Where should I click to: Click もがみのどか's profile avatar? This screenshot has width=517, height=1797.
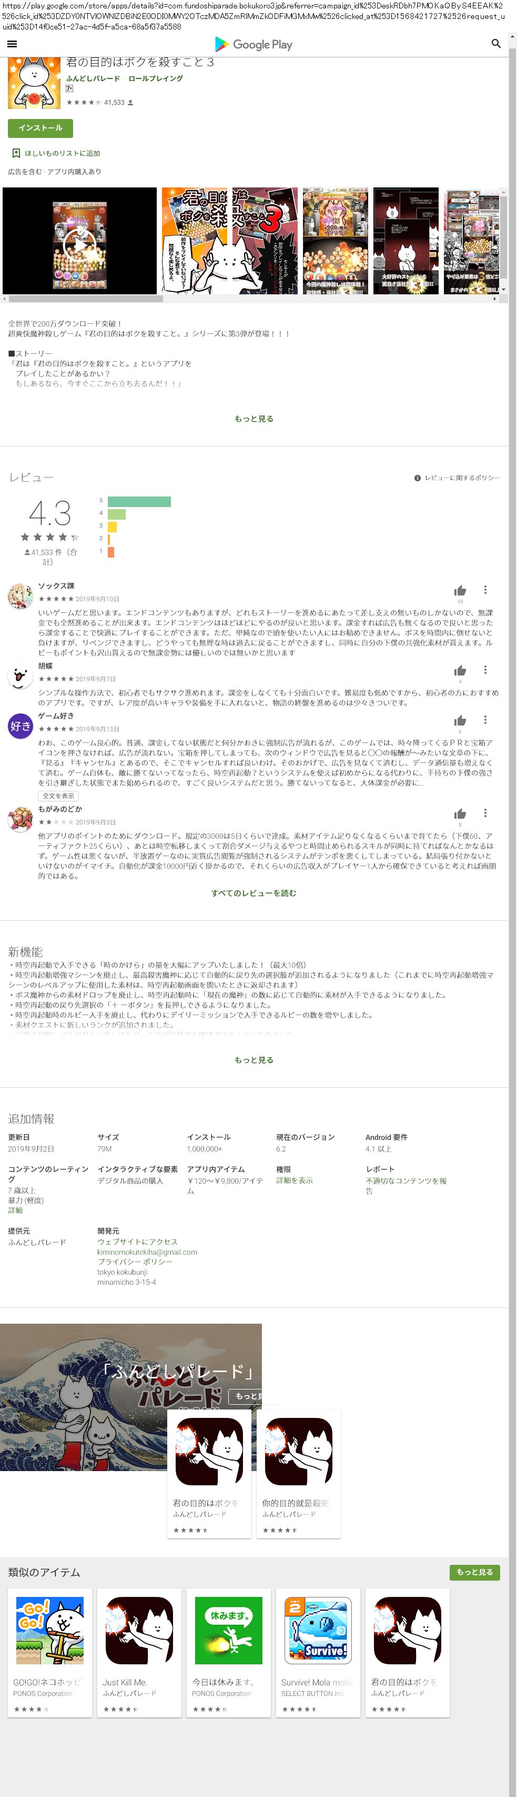pos(20,819)
